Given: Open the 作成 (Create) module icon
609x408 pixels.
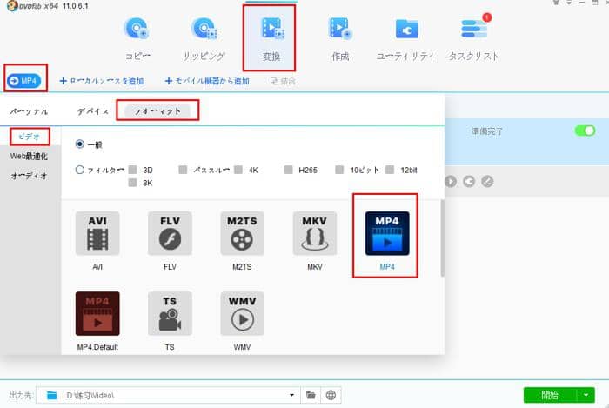Looking at the screenshot, I should (x=340, y=29).
